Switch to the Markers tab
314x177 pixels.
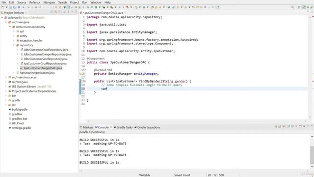pyautogui.click(x=86, y=127)
